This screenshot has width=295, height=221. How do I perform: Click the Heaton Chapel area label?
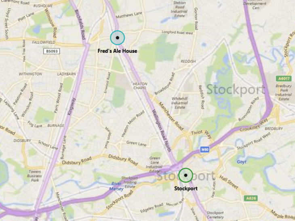point(140,86)
